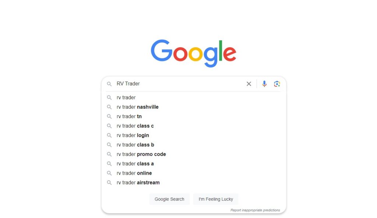Select 'rv trader promo code' suggestion
Screen dimensions: 377x218
pos(194,154)
